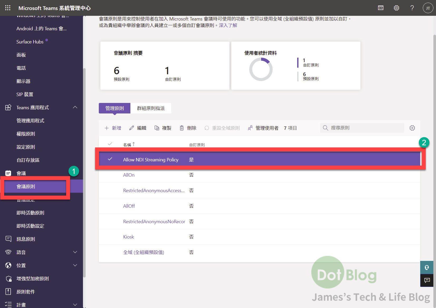Click the Policy packages sidebar icon
The image size is (436, 308).
(x=8, y=292)
